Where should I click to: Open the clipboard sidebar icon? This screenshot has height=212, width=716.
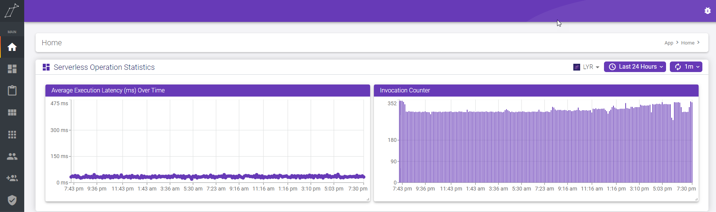tap(12, 91)
